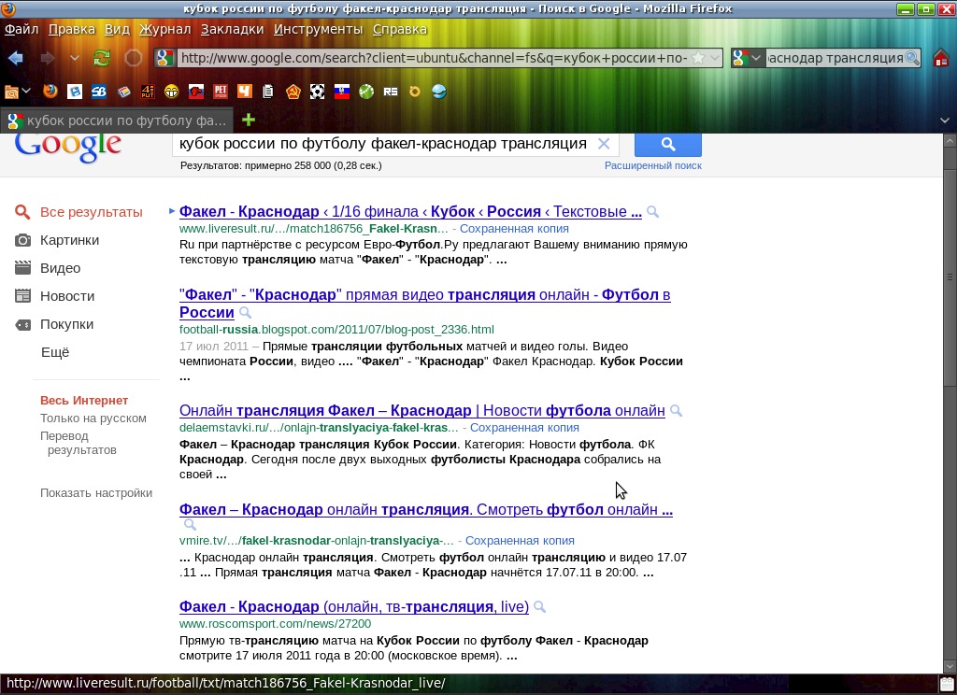Open the Инструменты menu
Screen dimensions: 957x695
click(318, 29)
